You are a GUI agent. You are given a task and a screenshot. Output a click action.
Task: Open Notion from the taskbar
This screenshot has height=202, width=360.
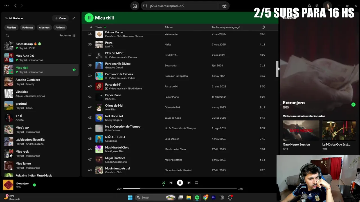tap(222, 198)
